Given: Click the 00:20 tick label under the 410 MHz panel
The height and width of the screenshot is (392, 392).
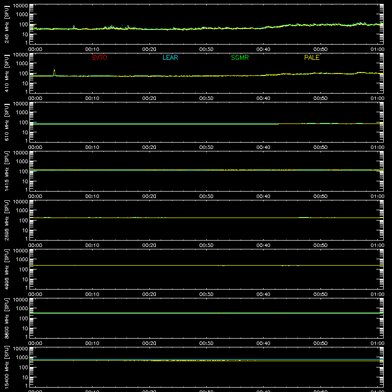Looking at the screenshot, I should coord(149,98).
